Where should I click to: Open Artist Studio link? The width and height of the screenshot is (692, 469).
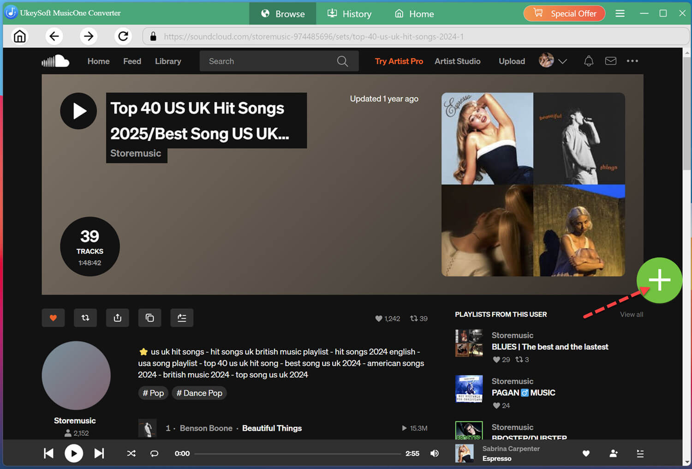click(458, 61)
